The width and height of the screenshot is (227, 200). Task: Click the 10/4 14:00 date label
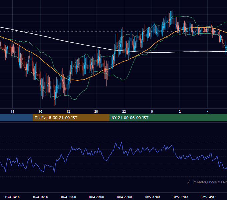click(12, 197)
